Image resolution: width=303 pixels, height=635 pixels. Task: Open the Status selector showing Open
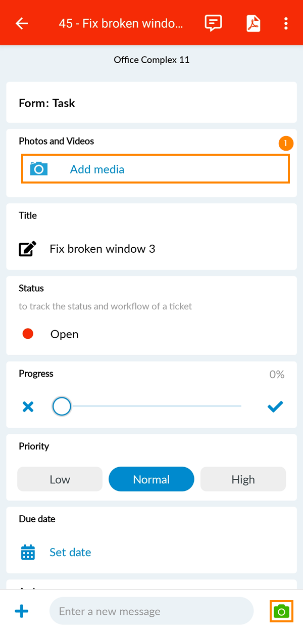[64, 334]
